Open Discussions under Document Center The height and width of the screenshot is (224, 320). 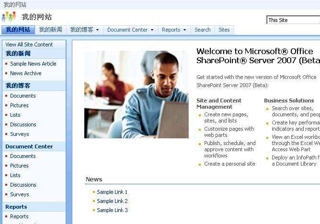pos(23,185)
